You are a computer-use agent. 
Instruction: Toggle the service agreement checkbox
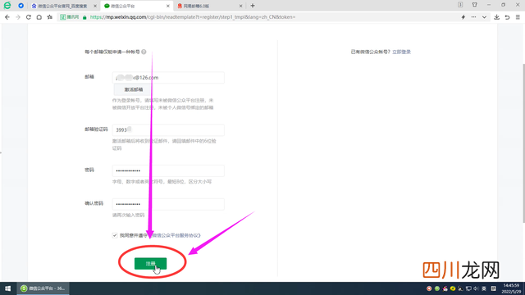(x=115, y=235)
